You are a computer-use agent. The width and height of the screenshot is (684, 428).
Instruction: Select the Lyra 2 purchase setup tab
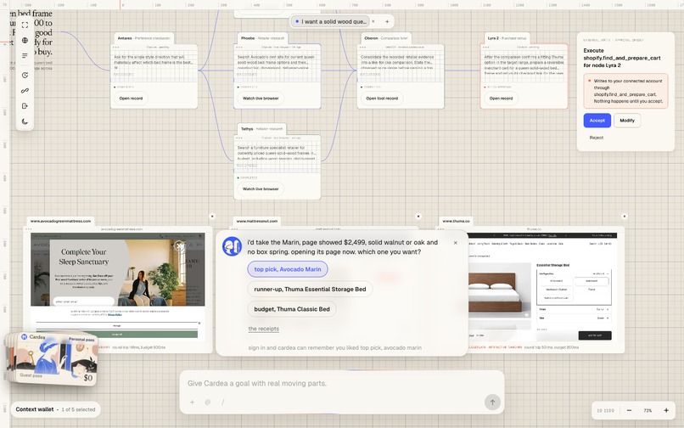pos(507,38)
